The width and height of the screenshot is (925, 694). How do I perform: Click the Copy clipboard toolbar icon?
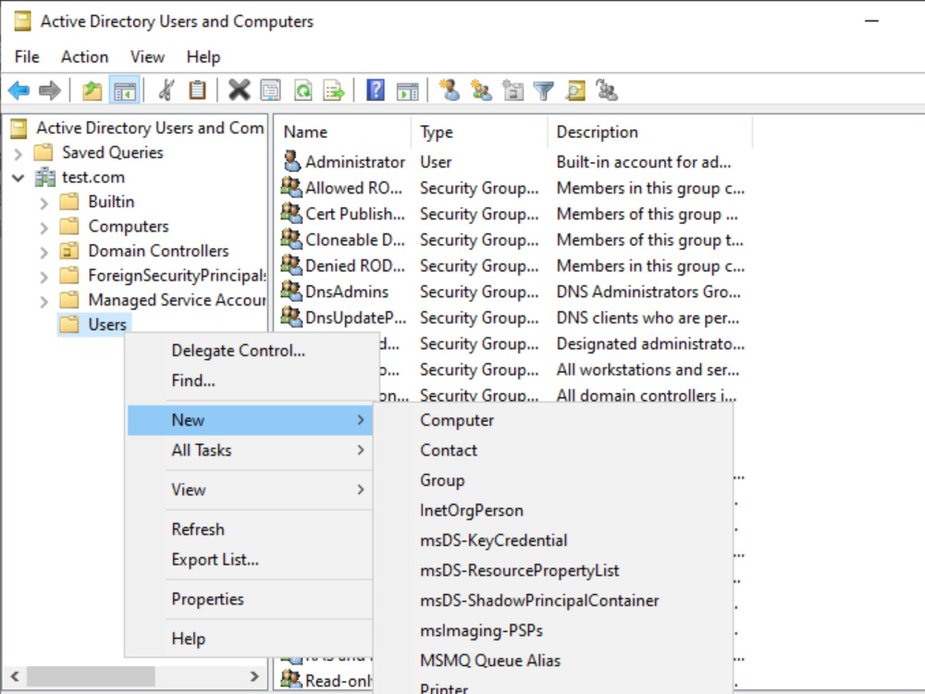click(x=197, y=91)
